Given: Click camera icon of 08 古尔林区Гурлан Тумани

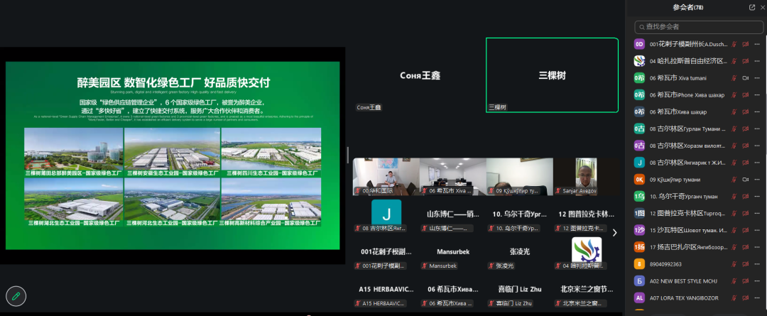Looking at the screenshot, I should (746, 129).
